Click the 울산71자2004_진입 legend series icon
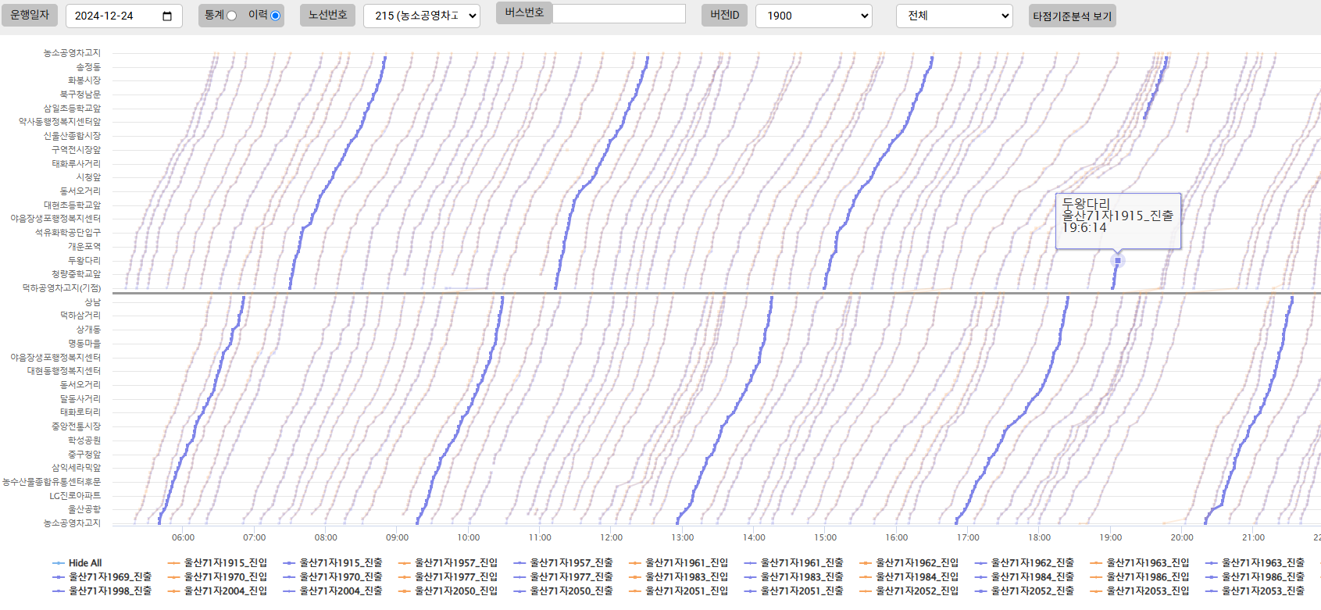The image size is (1321, 610). coord(174,591)
